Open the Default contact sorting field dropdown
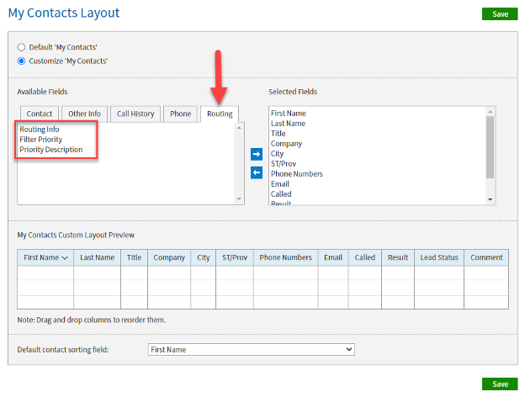The image size is (525, 397). (x=251, y=349)
